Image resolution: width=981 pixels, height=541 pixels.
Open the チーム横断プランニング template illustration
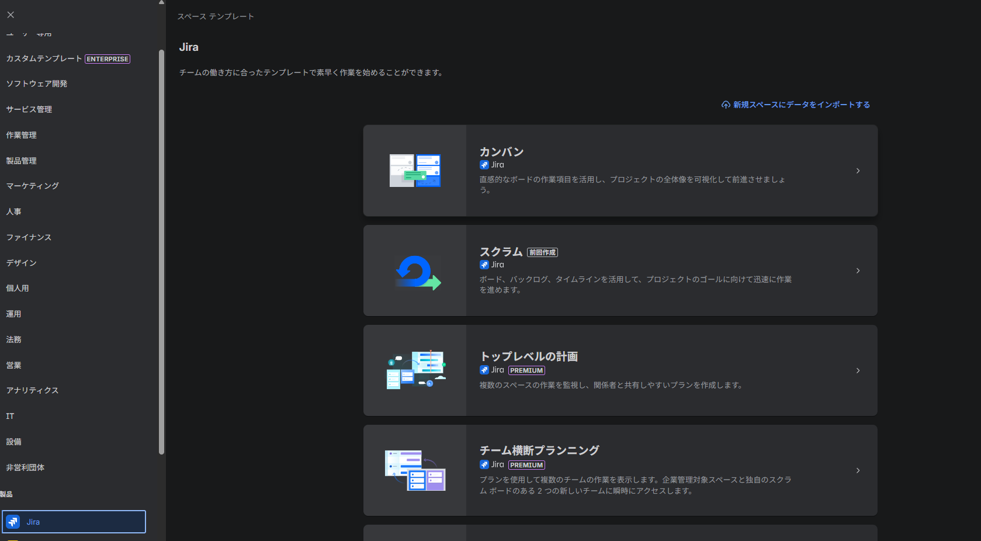415,470
